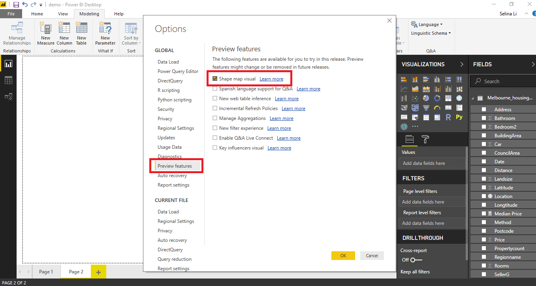Select the Gauge visual icon
The width and height of the screenshot is (536, 286).
(437, 107)
